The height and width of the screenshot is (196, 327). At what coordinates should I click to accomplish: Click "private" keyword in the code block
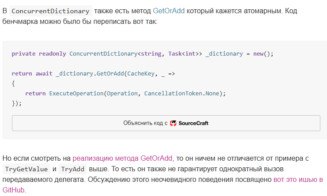[23, 54]
